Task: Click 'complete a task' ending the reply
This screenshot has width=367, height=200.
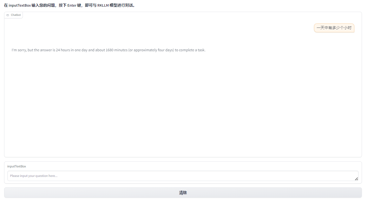Action: pyautogui.click(x=192, y=50)
